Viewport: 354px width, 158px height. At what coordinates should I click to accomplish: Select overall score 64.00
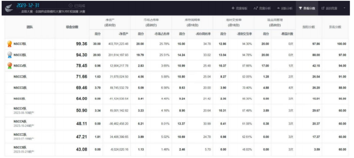click(81, 99)
